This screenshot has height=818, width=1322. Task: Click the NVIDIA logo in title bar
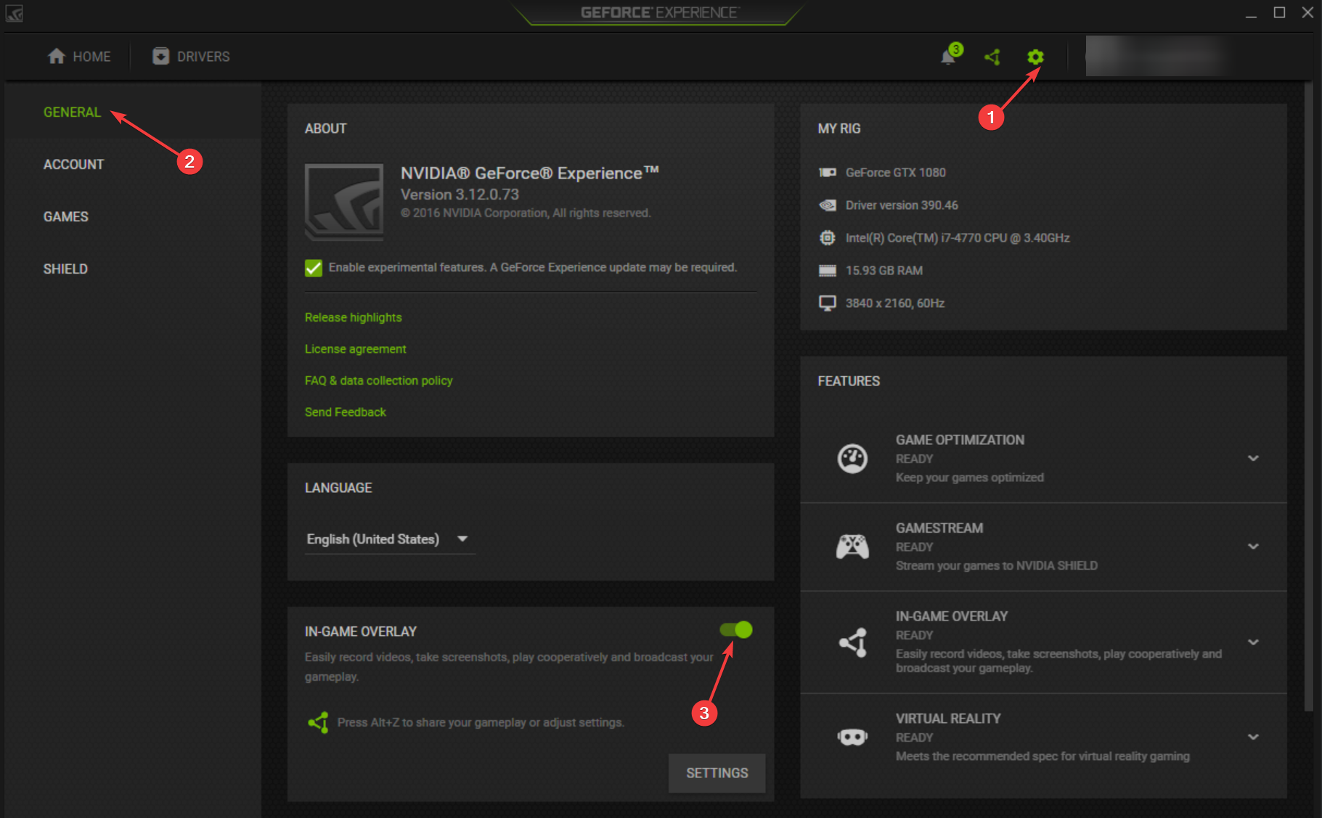pyautogui.click(x=14, y=13)
